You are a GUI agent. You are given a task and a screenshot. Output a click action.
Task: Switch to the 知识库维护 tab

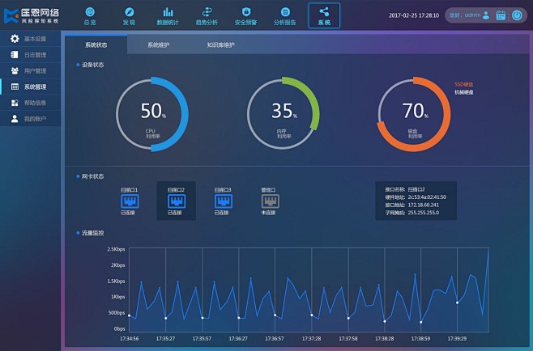(x=220, y=44)
